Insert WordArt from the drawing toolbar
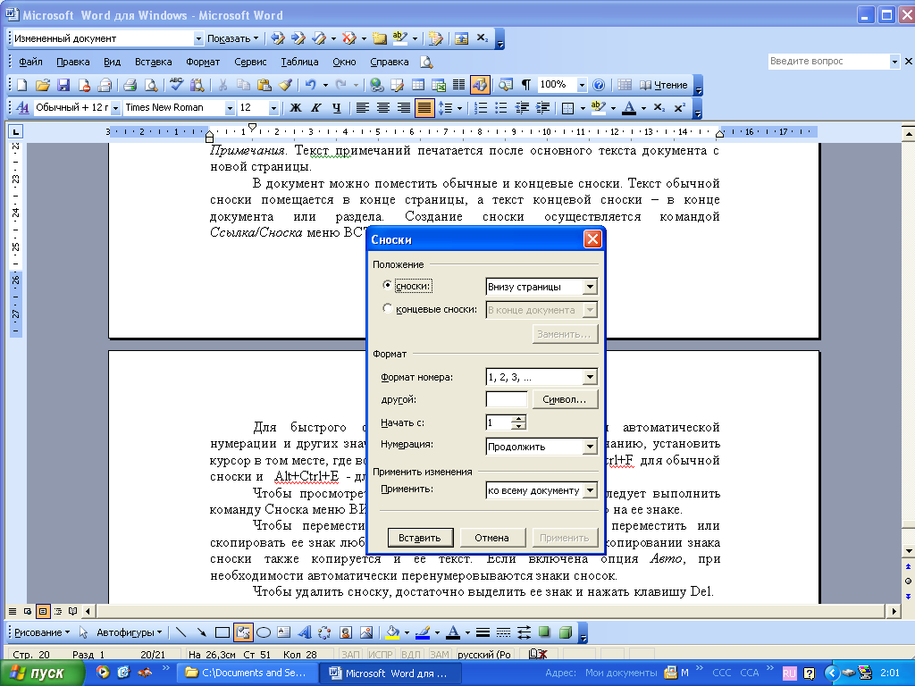Viewport: 915px width, 686px height. coord(304,632)
